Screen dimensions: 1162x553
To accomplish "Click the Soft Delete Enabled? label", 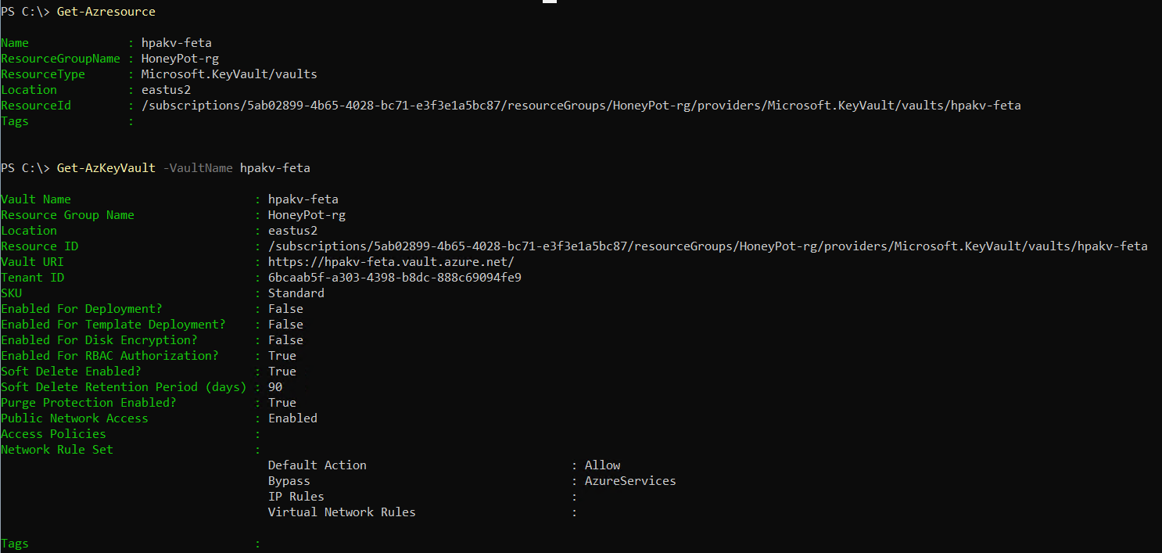I will pos(71,372).
